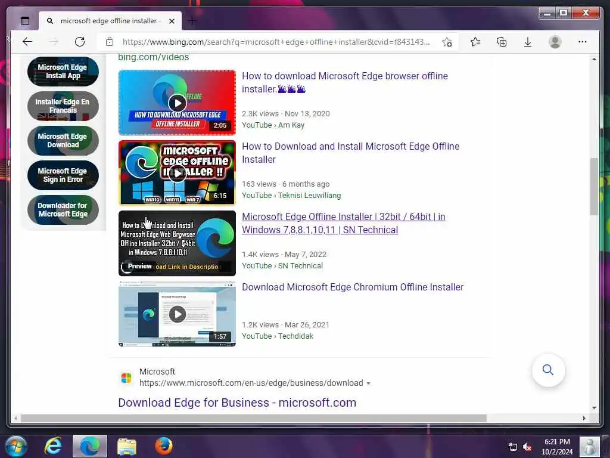Image resolution: width=610 pixels, height=458 pixels.
Task: Click 'YouTube › Teknisi Leuwiliang' source text
Action: click(291, 196)
